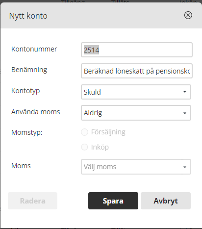Click the Momstyp label text
202x229 pixels.
click(x=27, y=132)
